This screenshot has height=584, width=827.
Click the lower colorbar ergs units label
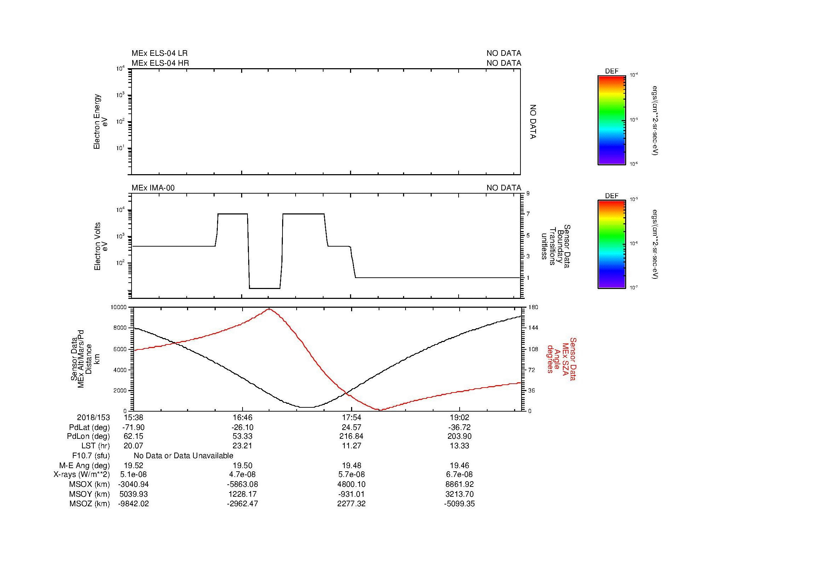click(655, 245)
